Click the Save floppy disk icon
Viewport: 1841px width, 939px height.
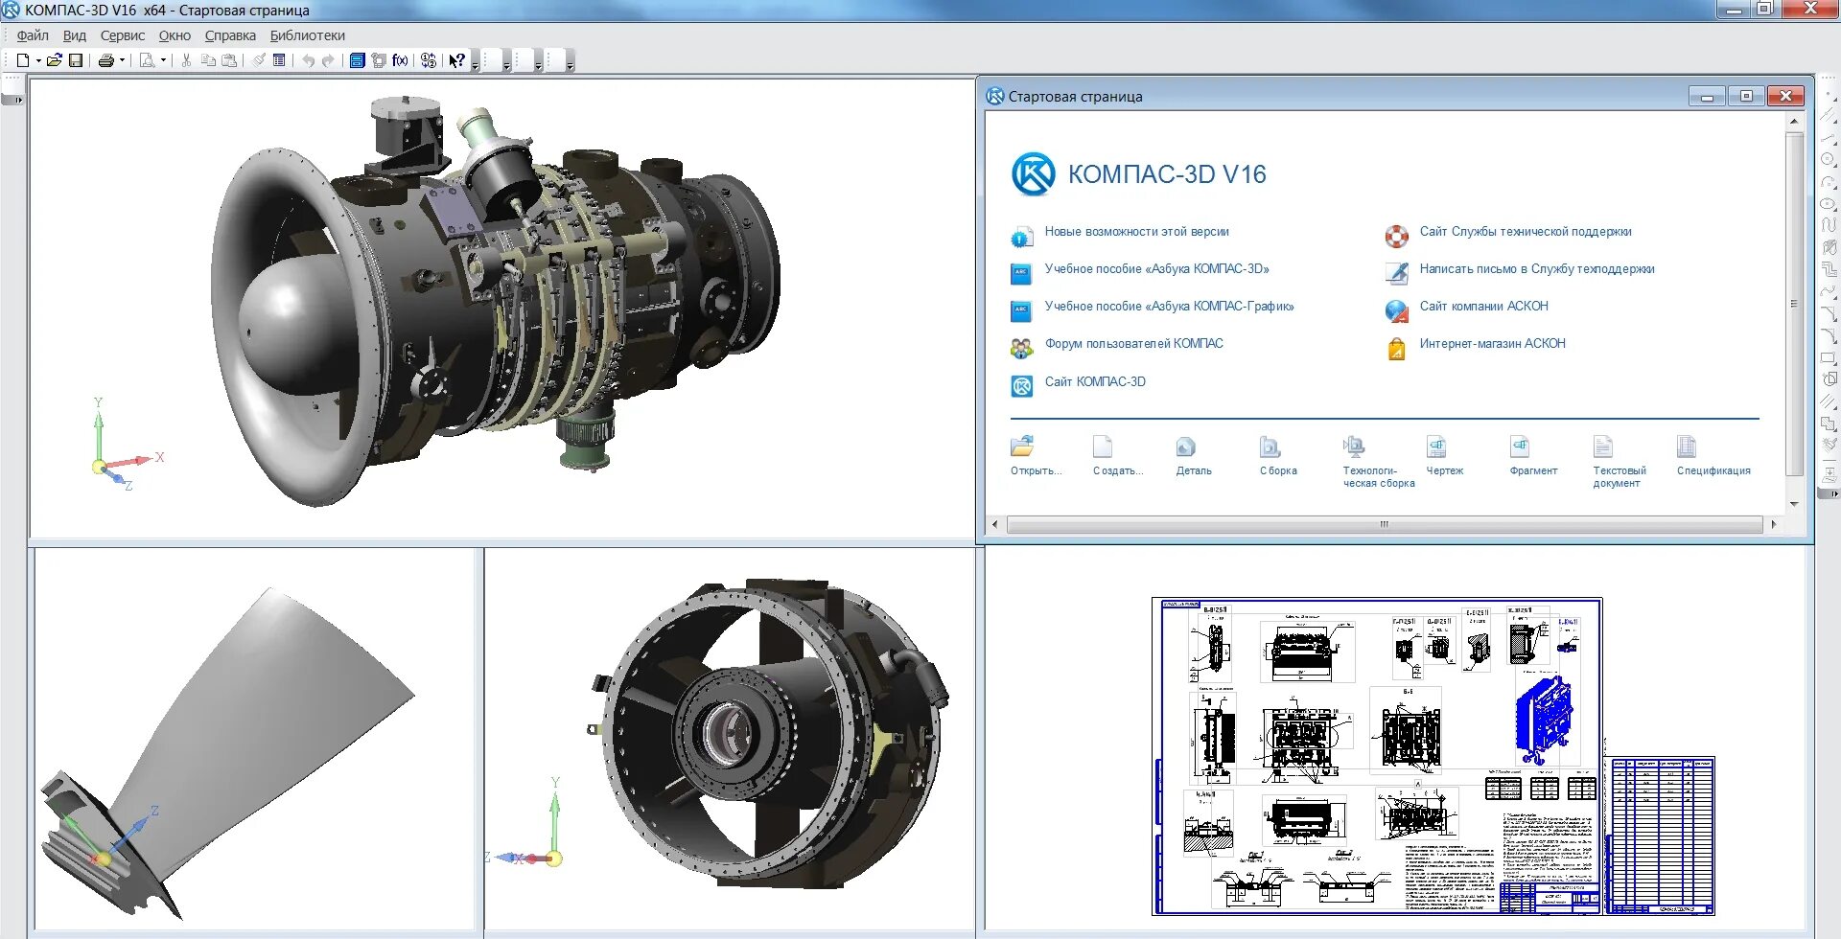pos(76,60)
